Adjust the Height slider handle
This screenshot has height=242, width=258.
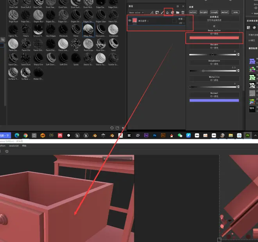pos(212,55)
